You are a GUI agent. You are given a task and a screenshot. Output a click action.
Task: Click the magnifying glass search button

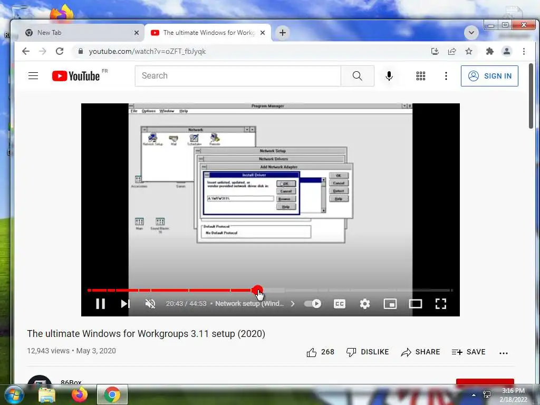[358, 76]
